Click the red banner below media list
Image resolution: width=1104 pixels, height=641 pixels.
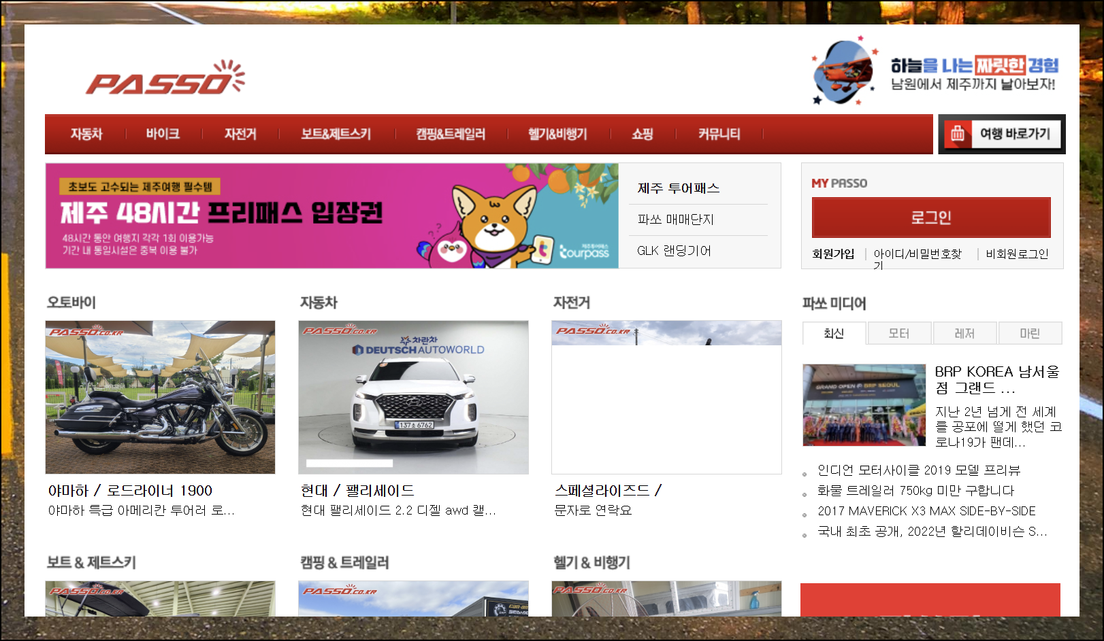pos(930,600)
